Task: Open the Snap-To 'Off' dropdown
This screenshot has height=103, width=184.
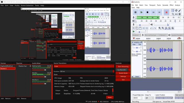Action: point(149,98)
